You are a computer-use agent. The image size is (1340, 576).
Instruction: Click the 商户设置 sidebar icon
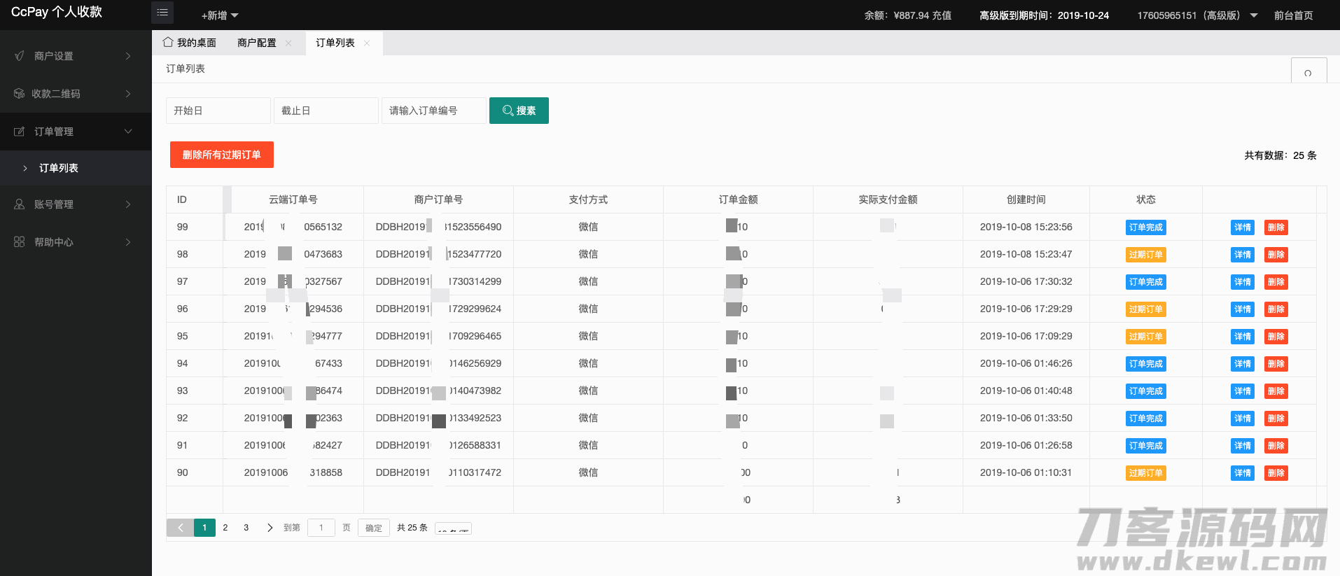[20, 56]
